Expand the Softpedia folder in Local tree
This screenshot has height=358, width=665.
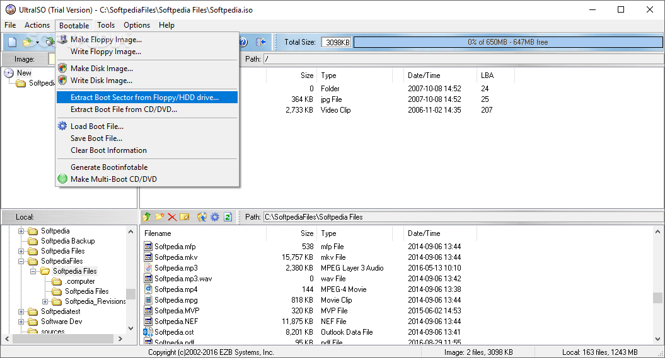[21, 231]
